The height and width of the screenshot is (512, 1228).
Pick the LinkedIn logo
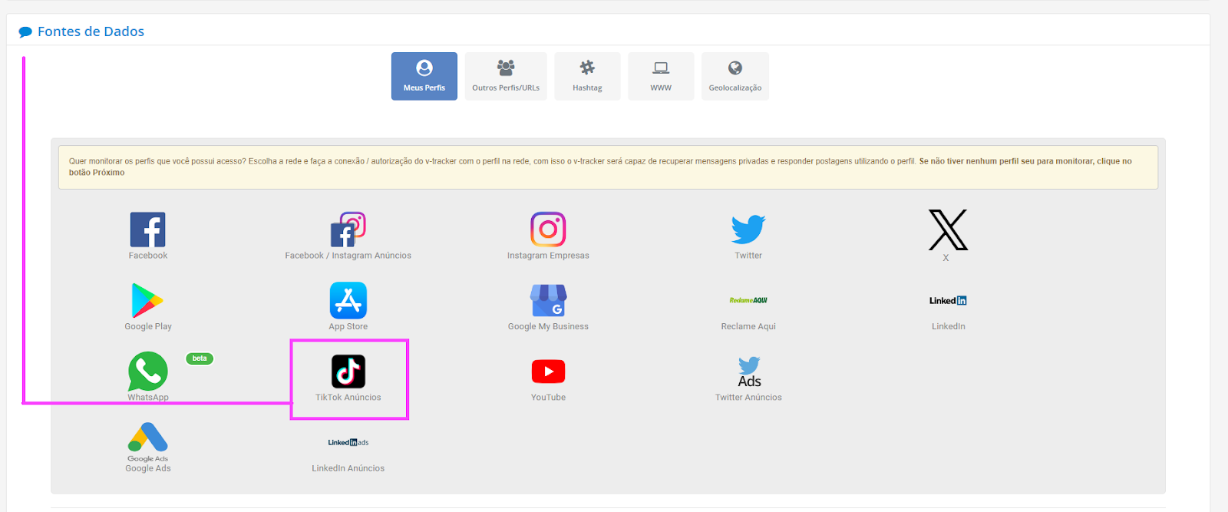[948, 301]
